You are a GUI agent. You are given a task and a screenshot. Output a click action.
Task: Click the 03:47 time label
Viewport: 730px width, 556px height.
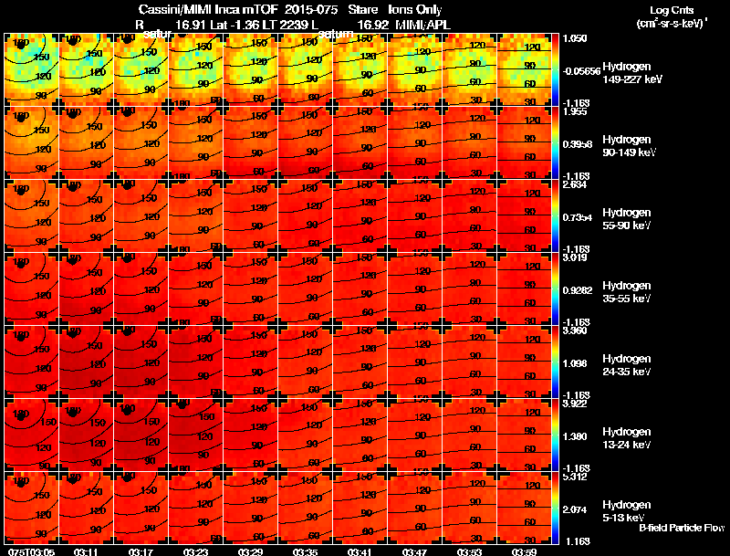pyautogui.click(x=414, y=551)
